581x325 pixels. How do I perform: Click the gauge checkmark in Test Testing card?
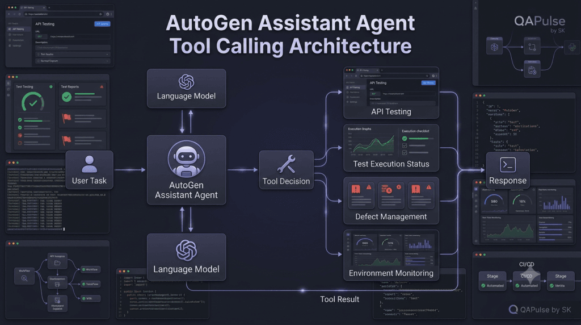point(33,103)
